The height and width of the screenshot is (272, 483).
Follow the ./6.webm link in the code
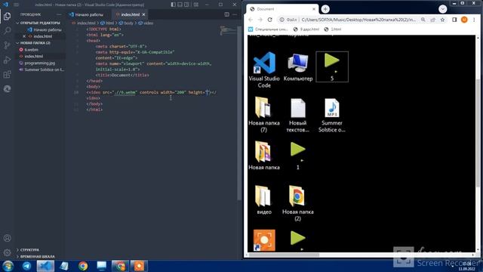click(x=125, y=92)
